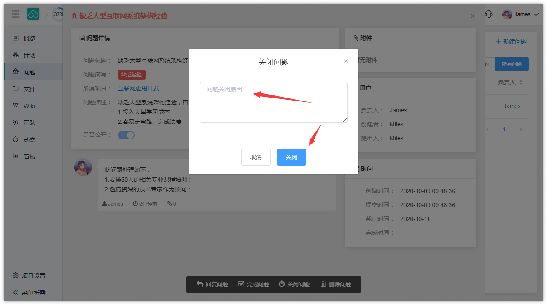Open the 看板 board sidebar item
547x305 pixels.
pyautogui.click(x=29, y=157)
